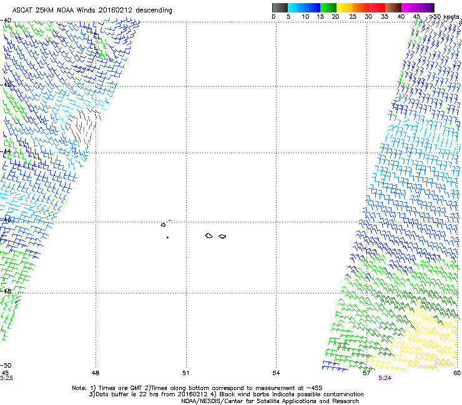Click the yellow 20-25 knots legend color

(x=345, y=7)
